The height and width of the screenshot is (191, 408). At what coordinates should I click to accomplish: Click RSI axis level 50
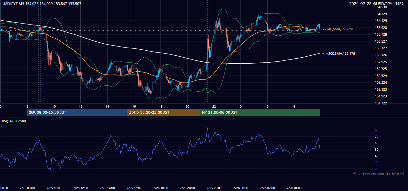pos(376,149)
